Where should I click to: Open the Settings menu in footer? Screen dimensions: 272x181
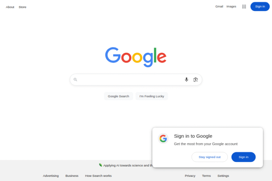coord(223,176)
